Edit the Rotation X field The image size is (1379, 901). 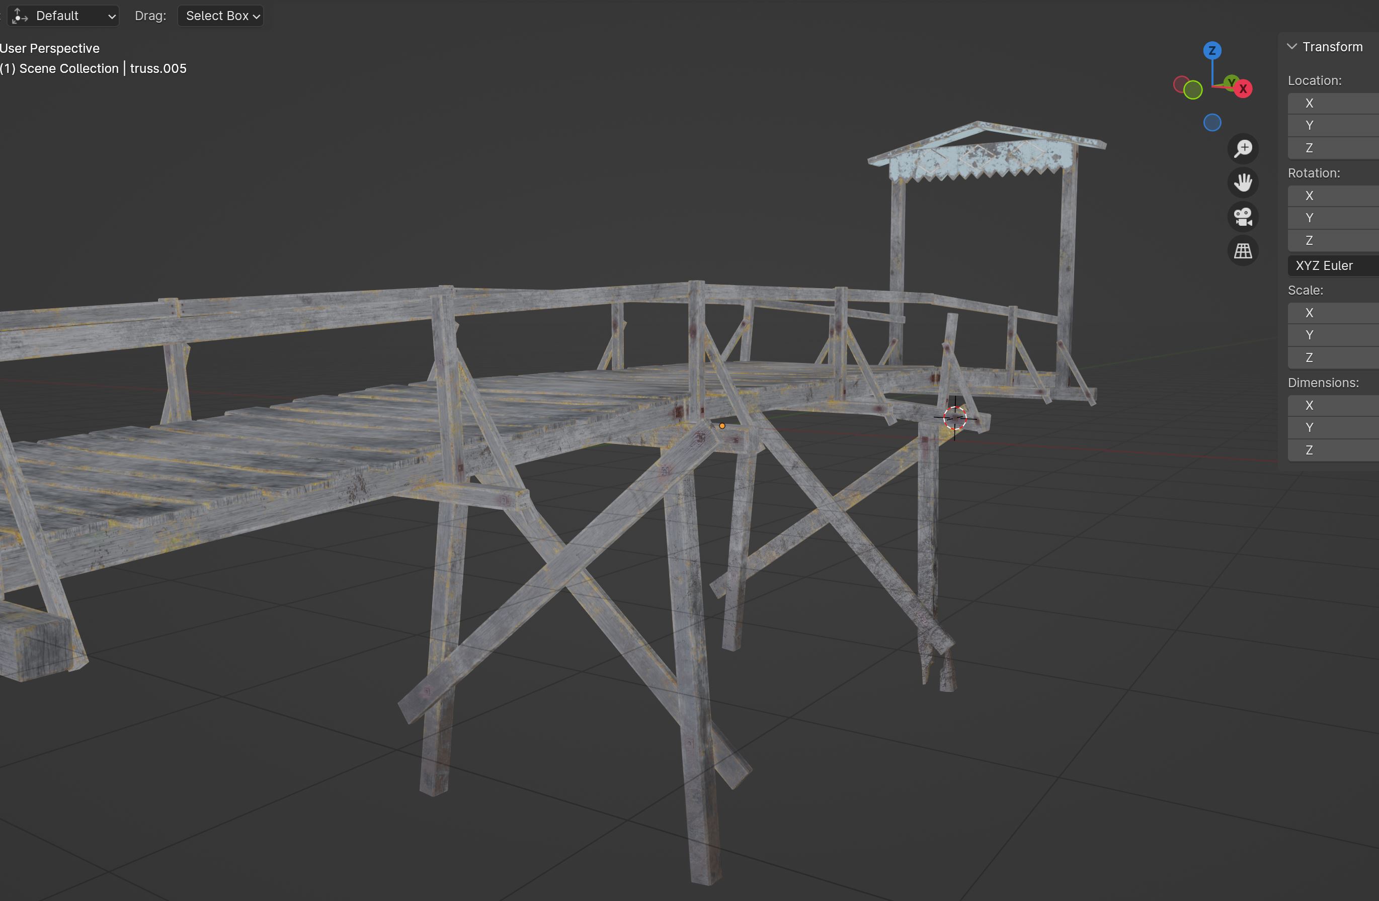coord(1333,196)
